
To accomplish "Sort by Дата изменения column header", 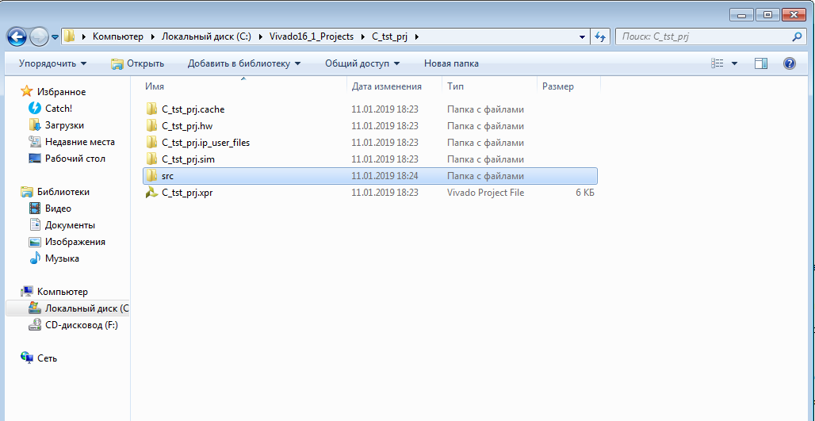I will point(386,86).
